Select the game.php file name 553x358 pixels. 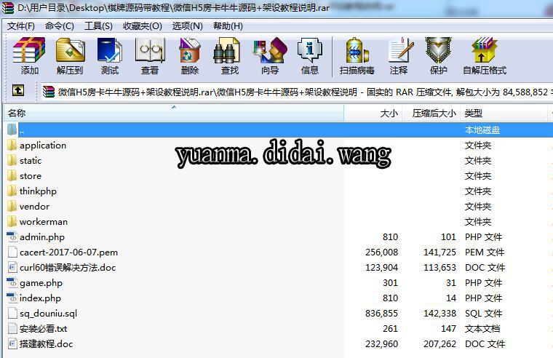pyautogui.click(x=41, y=283)
